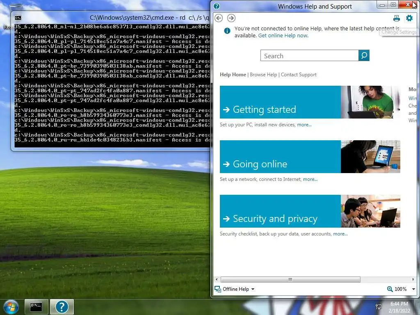Open Help Home tab
420x315 pixels.
233,75
